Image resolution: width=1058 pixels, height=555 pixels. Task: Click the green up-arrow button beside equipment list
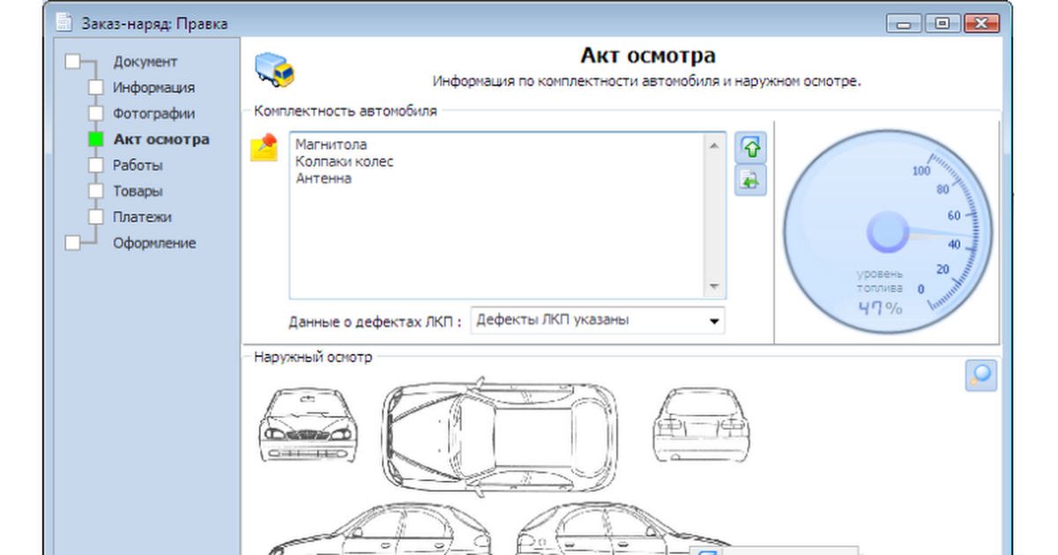pyautogui.click(x=750, y=148)
